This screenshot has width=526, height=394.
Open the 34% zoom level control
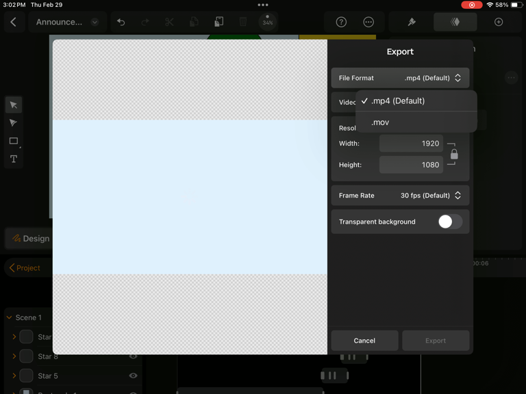pos(267,22)
